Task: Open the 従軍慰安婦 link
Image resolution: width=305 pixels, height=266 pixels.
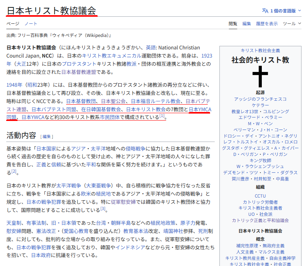Action: 123,202
